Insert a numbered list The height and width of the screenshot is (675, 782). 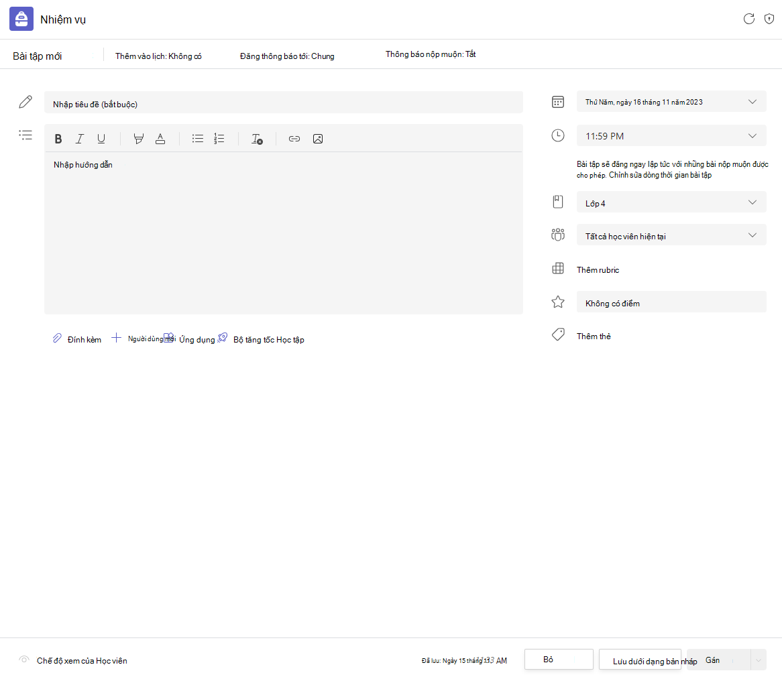tap(219, 139)
